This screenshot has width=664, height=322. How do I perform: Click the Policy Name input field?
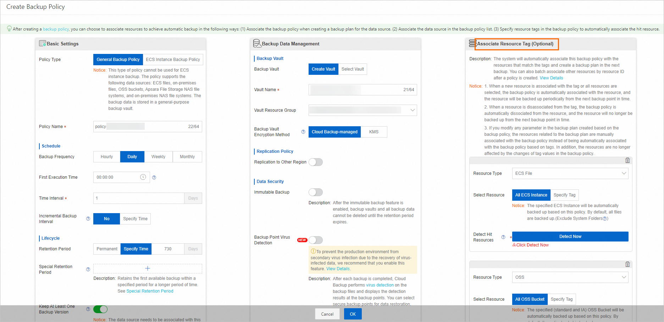pos(148,127)
